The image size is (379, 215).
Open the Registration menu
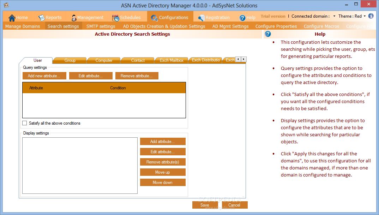(213, 18)
